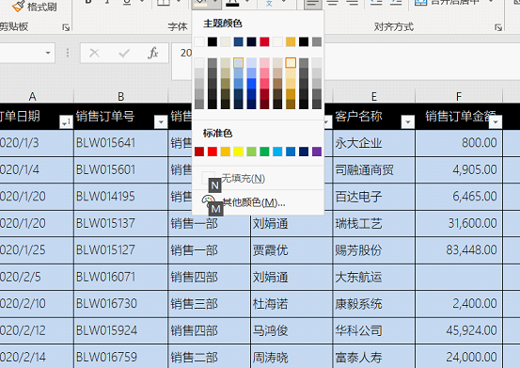This screenshot has width=520, height=368.
Task: Pick the cream theme color in top row
Action: coord(226,41)
